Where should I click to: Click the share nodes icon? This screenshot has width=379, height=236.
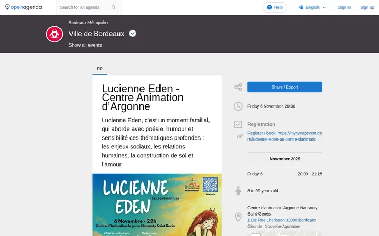pos(238,87)
